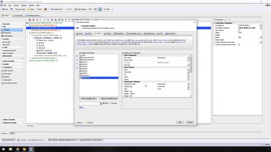The width and height of the screenshot is (271, 152).
Task: Click the red X delete icon in design toolbar
Action: [x=33, y=20]
